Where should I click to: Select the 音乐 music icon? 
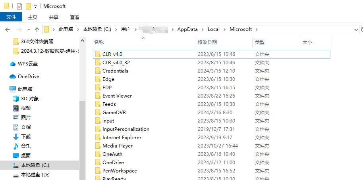click(16, 146)
